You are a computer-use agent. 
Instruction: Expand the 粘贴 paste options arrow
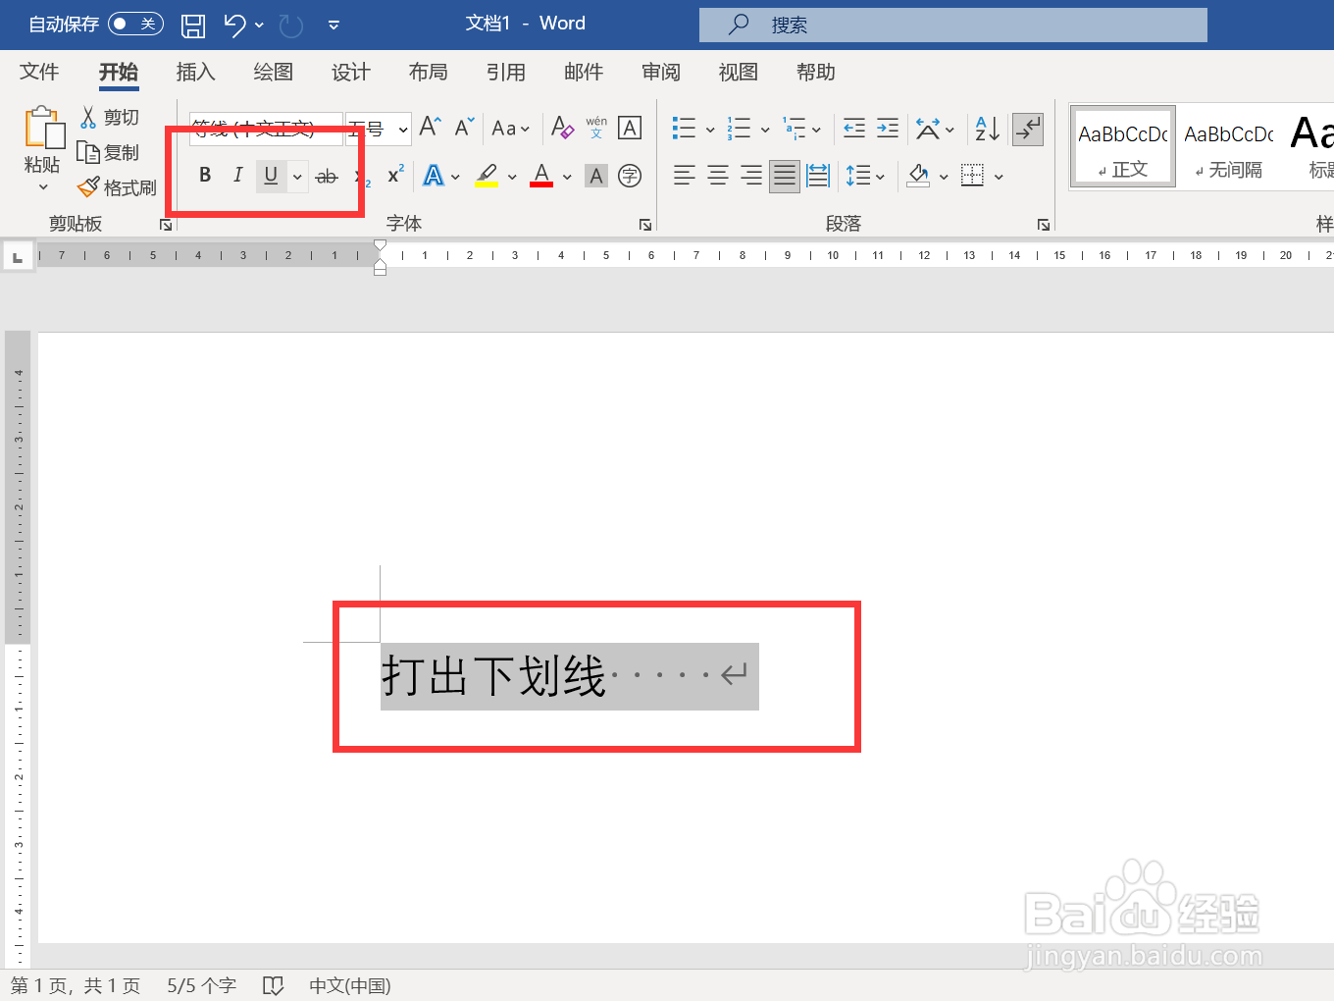(43, 186)
